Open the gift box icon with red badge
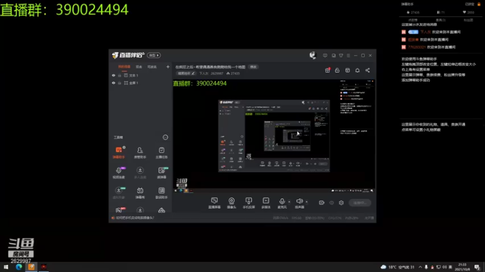Viewport: 485px width, 272px height. [327, 70]
